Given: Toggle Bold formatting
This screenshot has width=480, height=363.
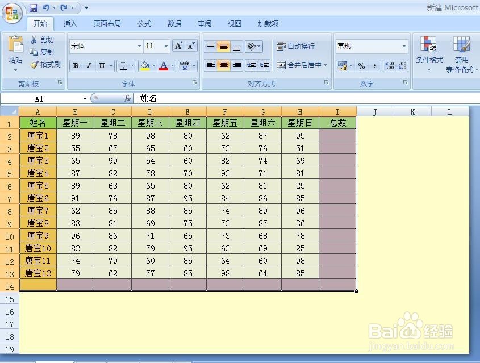Looking at the screenshot, I should pyautogui.click(x=76, y=65).
